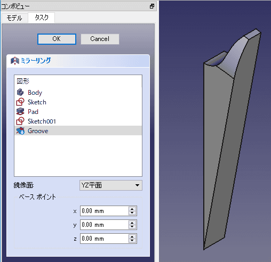
Task: Click the z base point input field
Action: point(105,239)
